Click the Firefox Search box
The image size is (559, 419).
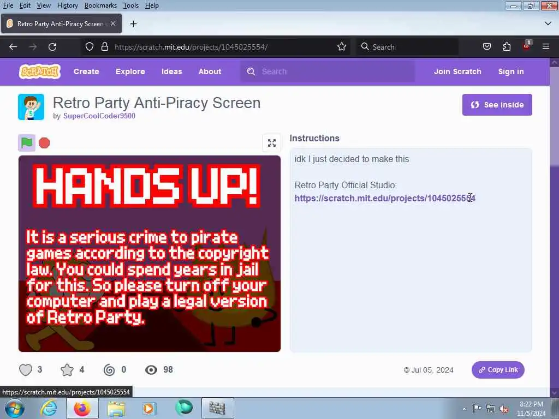[407, 47]
